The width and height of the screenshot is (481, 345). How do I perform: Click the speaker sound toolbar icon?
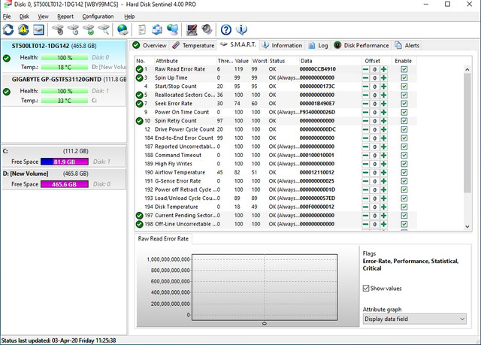coord(207,30)
